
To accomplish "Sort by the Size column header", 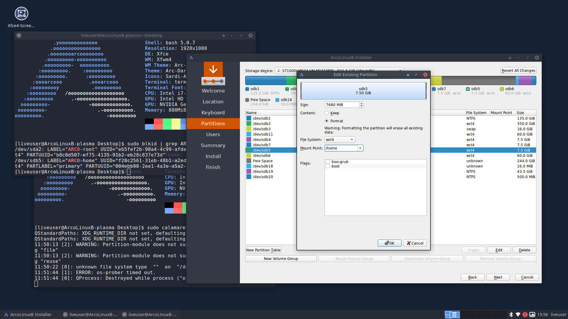I will [526, 113].
